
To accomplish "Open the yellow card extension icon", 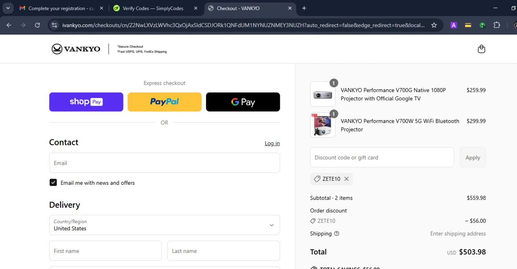I will [468, 25].
